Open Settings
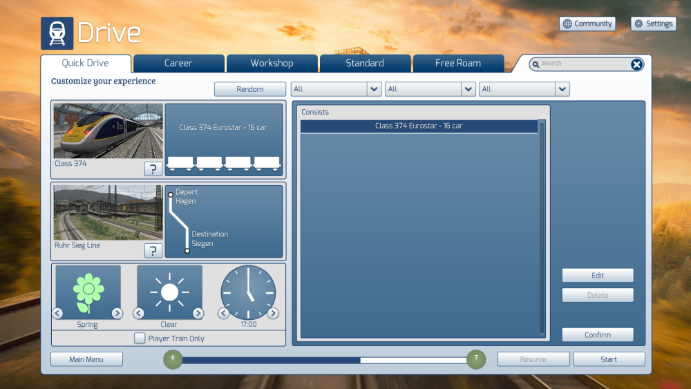 (x=654, y=23)
